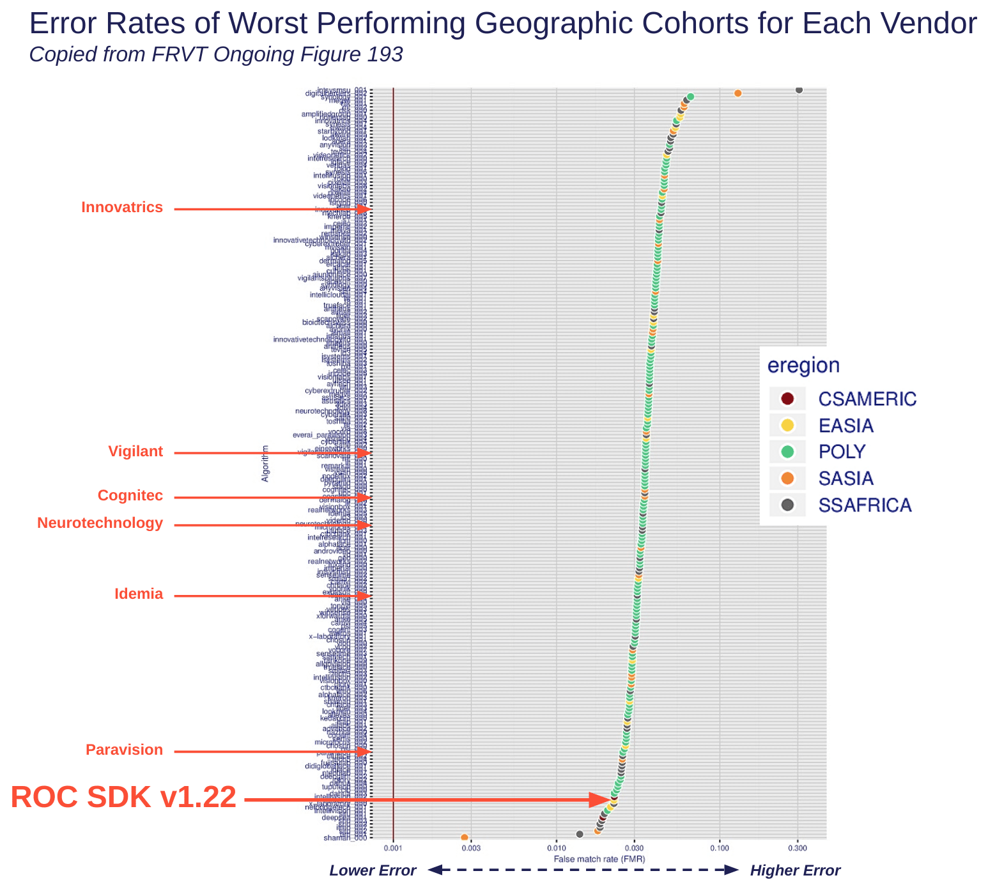
Task: Click the gray outlier point near 0.300 at top
Action: 799,89
